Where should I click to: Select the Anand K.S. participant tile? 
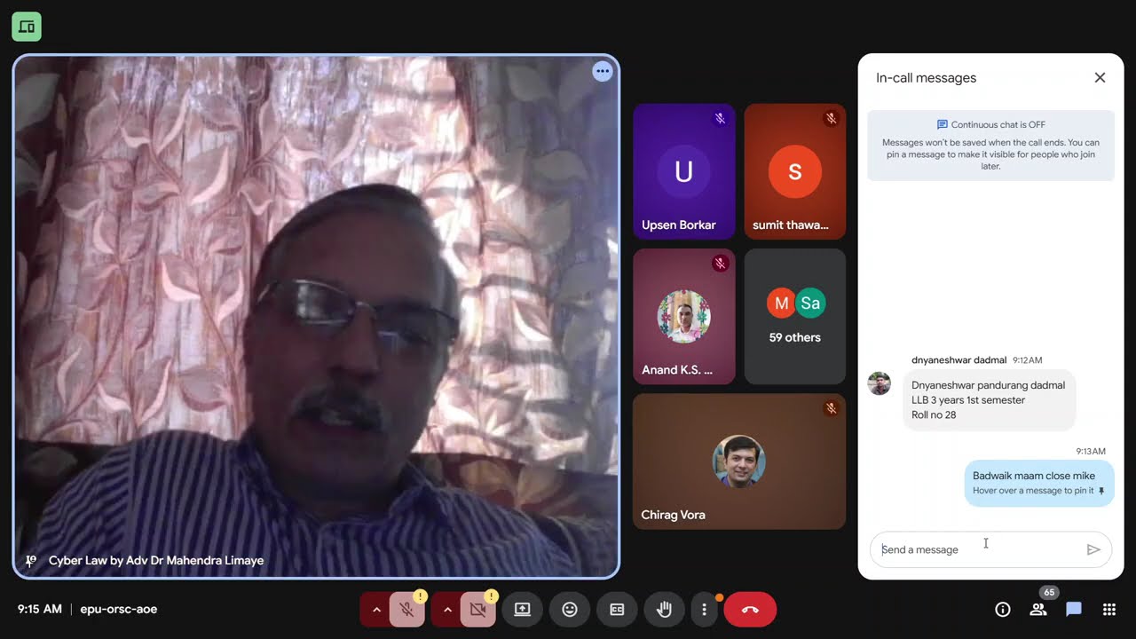pyautogui.click(x=683, y=316)
